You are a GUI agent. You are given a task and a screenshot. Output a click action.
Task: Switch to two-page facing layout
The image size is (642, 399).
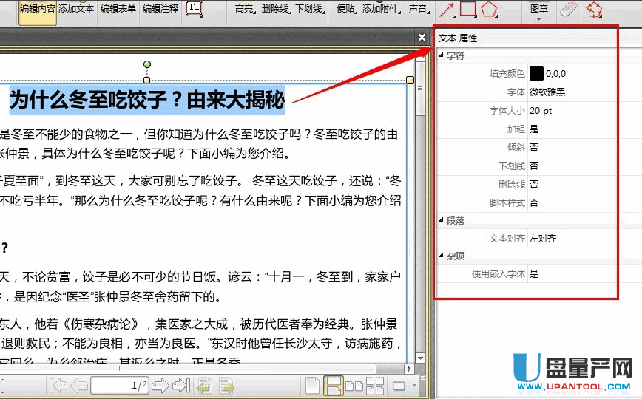pos(354,385)
